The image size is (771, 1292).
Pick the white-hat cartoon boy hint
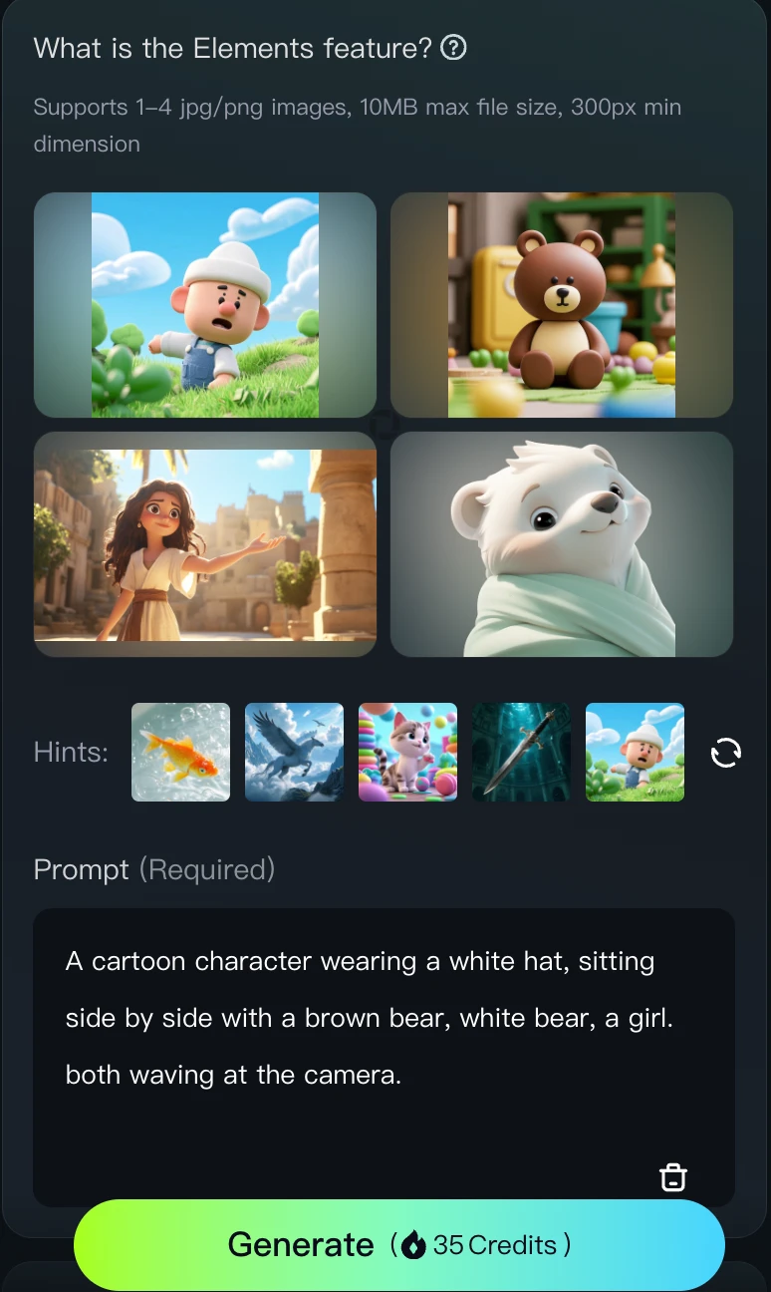(x=636, y=753)
